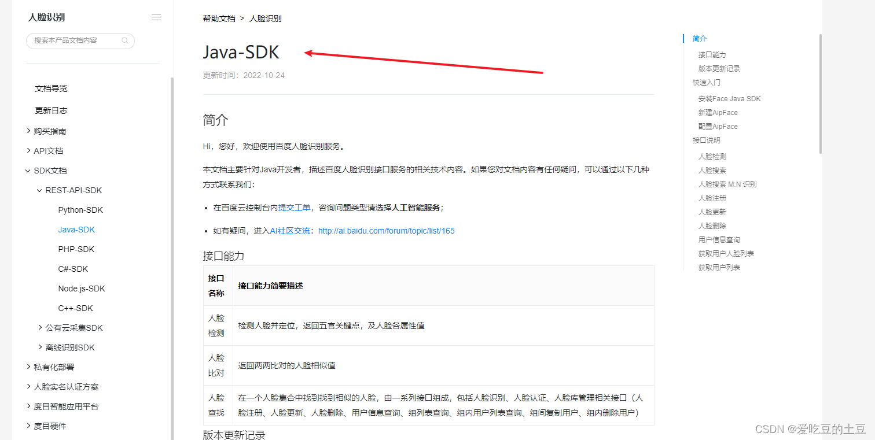Expand the 度目智能应用平台 chevron

[29, 406]
